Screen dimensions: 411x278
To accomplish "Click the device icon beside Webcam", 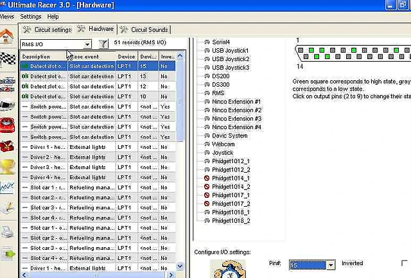I will [207, 144].
